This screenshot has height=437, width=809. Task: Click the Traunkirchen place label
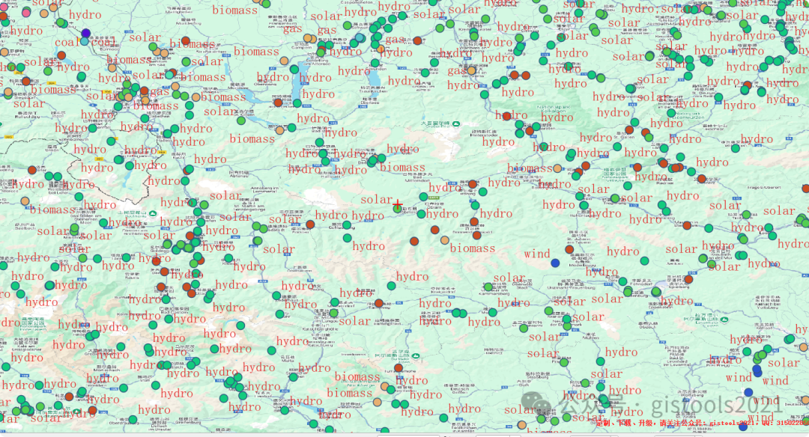pyautogui.click(x=373, y=89)
